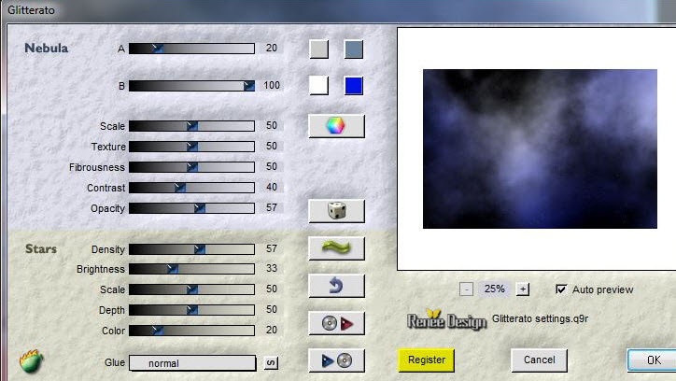Click the Nebula B value 100
Image resolution: width=676 pixels, height=381 pixels.
point(272,85)
